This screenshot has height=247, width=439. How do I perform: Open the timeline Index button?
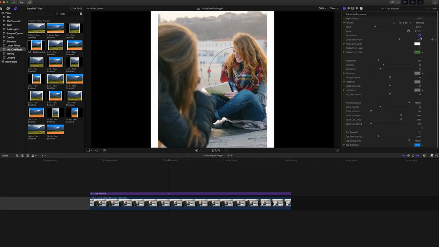pyautogui.click(x=5, y=156)
